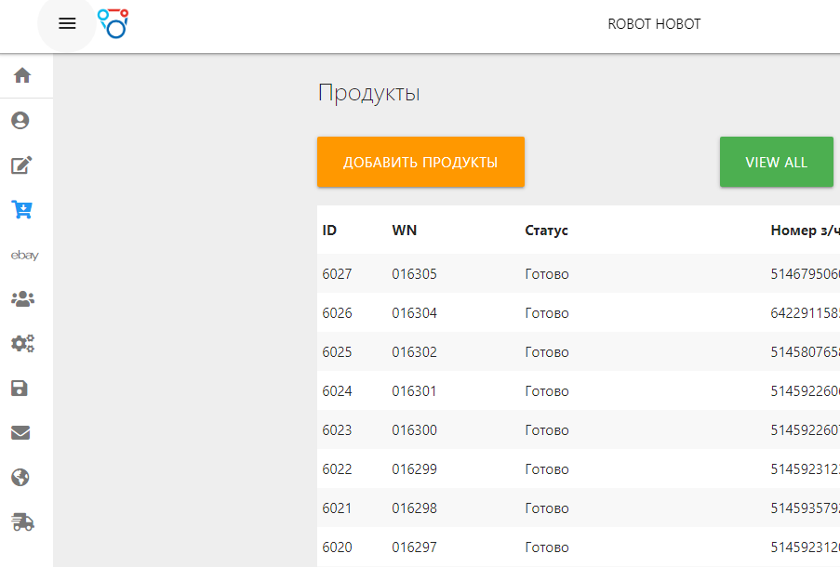Click the ROBOT HOBOT logo
The height and width of the screenshot is (567, 840).
pyautogui.click(x=112, y=24)
